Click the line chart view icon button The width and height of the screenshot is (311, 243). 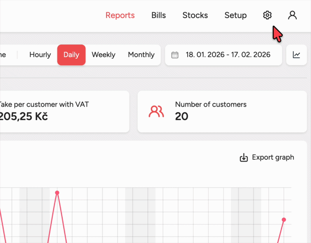tap(297, 55)
